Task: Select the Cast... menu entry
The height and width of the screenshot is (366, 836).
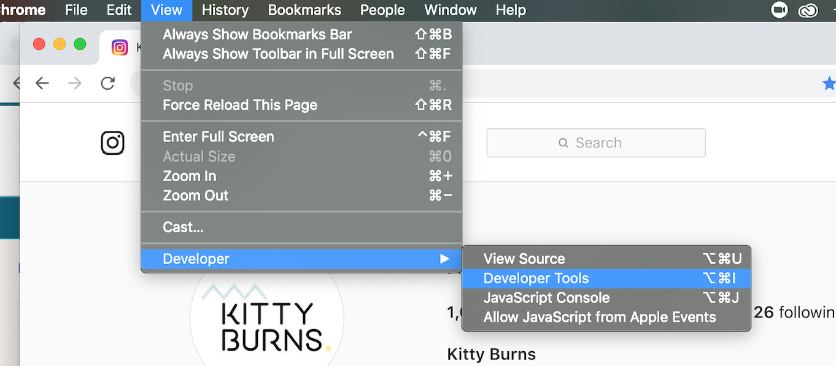Action: tap(301, 227)
